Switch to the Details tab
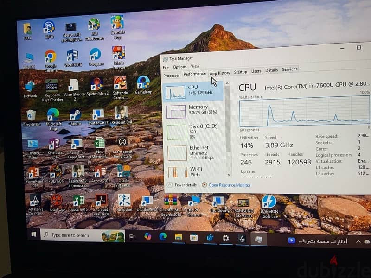Image resolution: width=371 pixels, height=278 pixels. (271, 70)
